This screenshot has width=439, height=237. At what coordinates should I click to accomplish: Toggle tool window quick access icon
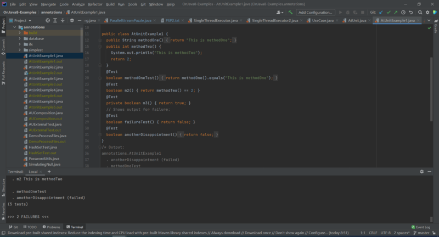(3, 233)
